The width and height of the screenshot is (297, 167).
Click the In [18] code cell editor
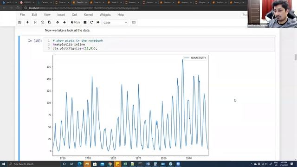[159, 45]
